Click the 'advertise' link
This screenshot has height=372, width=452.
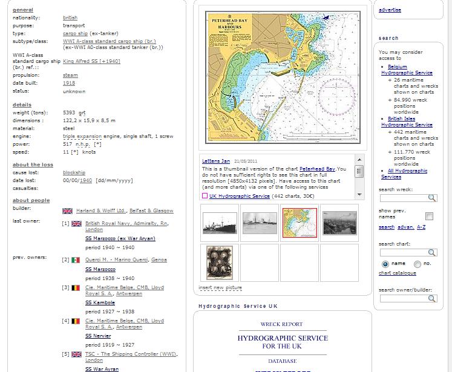pos(390,10)
